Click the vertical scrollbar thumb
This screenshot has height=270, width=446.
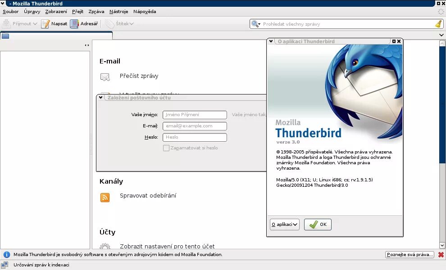[442, 105]
